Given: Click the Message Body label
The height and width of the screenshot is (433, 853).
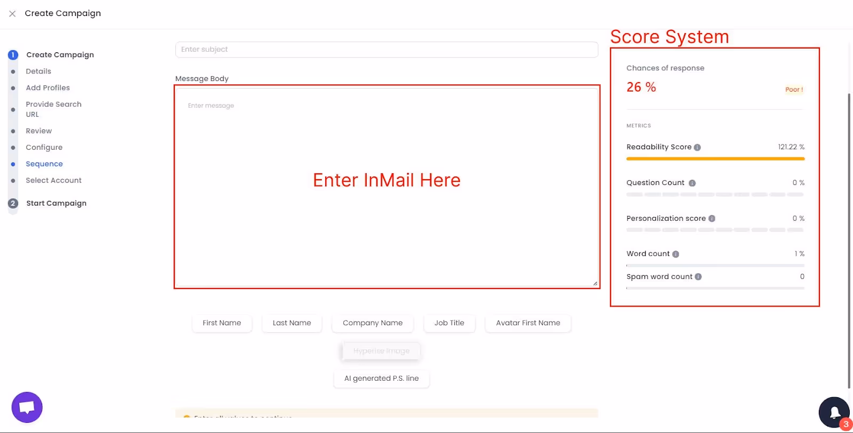Looking at the screenshot, I should pos(202,79).
